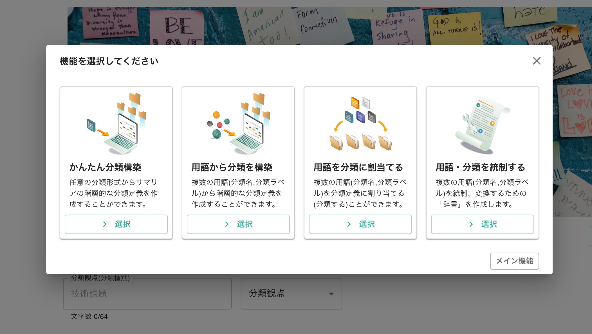Image resolution: width=592 pixels, height=334 pixels.
Task: Click the 分類観点 dropdown arrow
Action: pyautogui.click(x=331, y=293)
